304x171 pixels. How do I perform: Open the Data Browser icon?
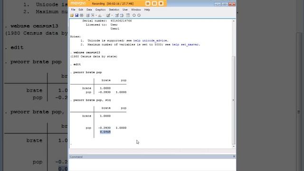[x=122, y=15]
